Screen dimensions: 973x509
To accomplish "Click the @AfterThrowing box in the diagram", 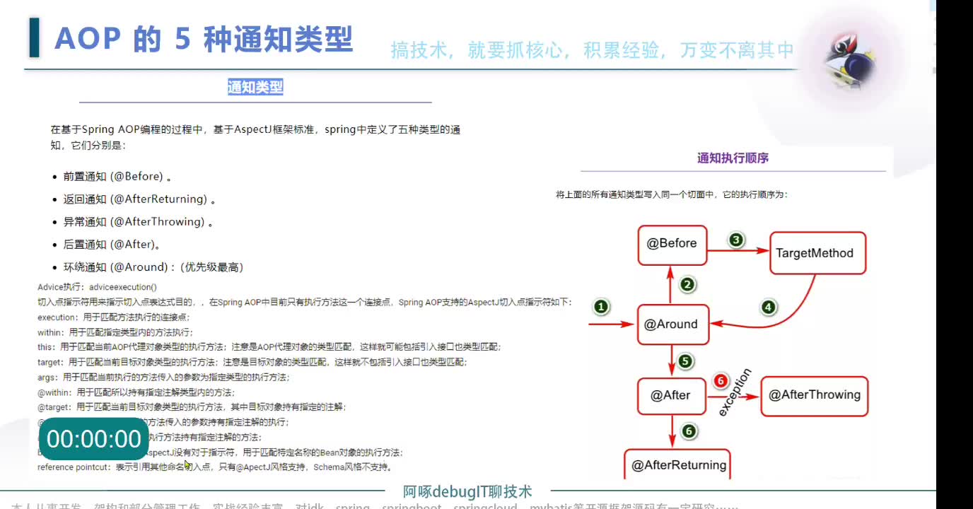I will click(x=815, y=396).
